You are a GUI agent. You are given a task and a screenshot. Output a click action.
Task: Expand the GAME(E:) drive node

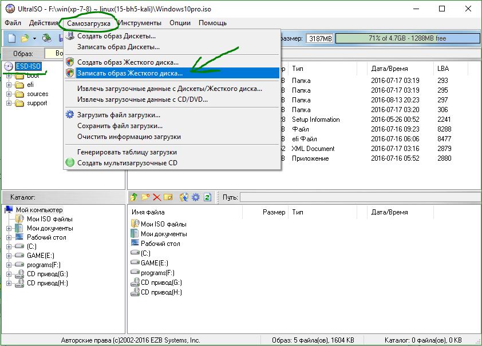click(9, 256)
